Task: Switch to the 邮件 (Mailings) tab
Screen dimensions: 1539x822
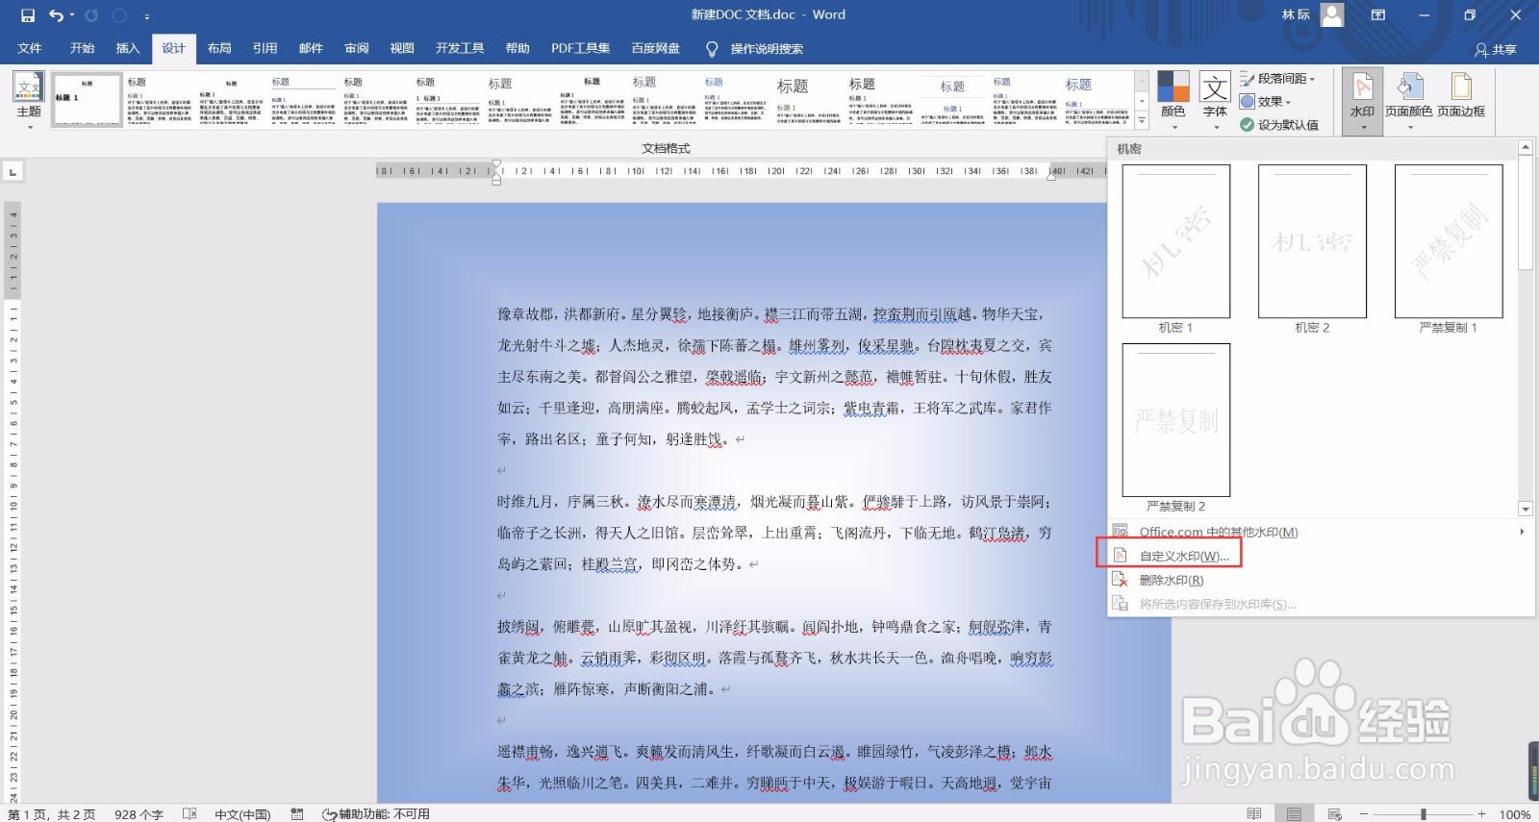Action: (311, 48)
